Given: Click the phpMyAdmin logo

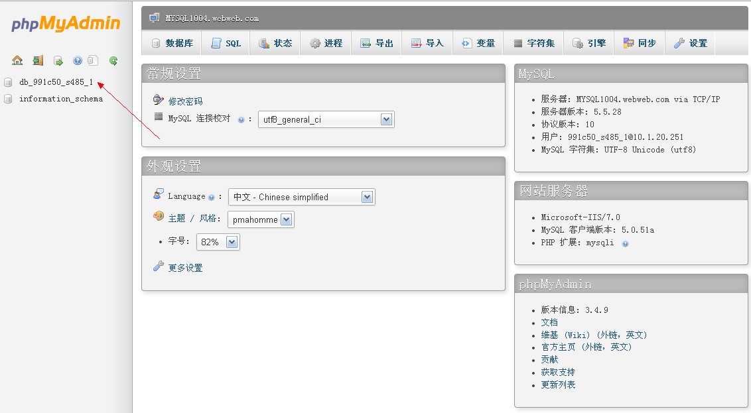Looking at the screenshot, I should coord(66,23).
